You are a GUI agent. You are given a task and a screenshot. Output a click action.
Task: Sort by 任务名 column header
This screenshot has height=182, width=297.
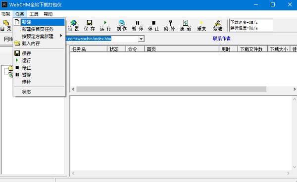[x=89, y=49]
